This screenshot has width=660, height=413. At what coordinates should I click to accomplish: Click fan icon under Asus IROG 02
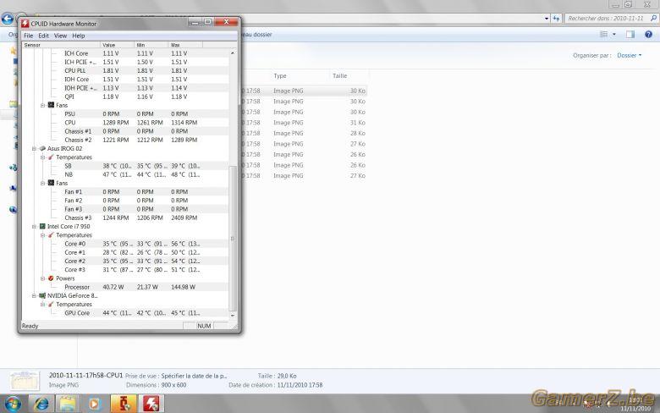click(51, 183)
